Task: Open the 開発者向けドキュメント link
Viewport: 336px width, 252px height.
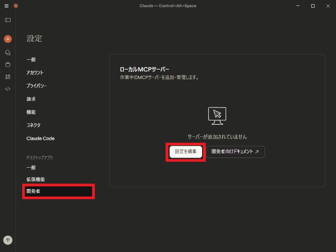Action: (235, 152)
